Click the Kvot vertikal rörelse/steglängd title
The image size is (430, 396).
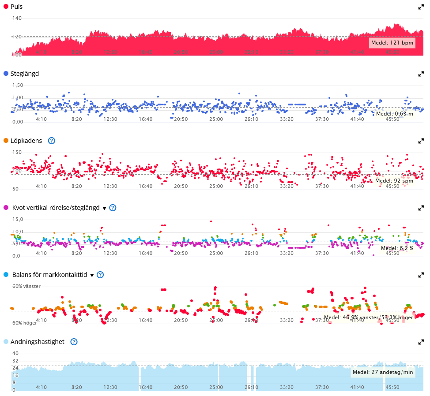click(x=56, y=208)
